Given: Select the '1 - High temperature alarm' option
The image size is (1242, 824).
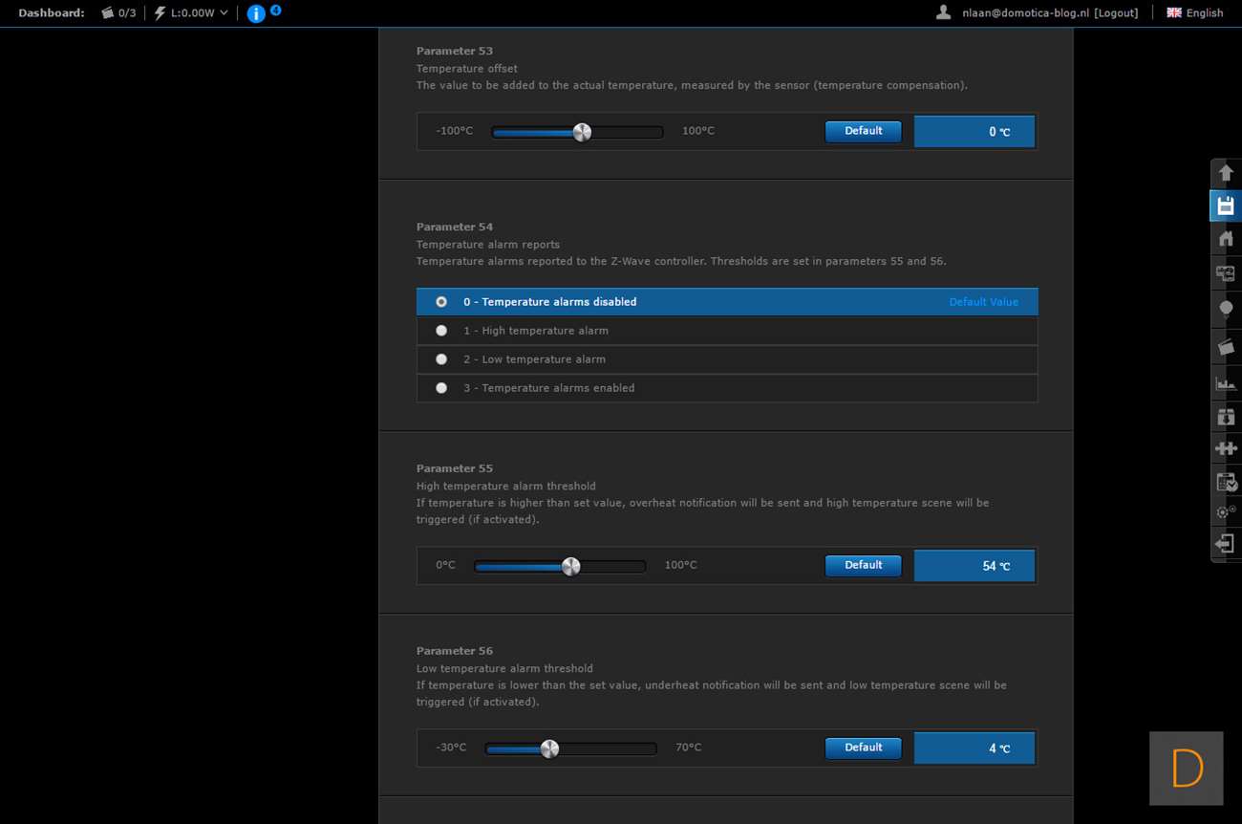Looking at the screenshot, I should tap(441, 331).
